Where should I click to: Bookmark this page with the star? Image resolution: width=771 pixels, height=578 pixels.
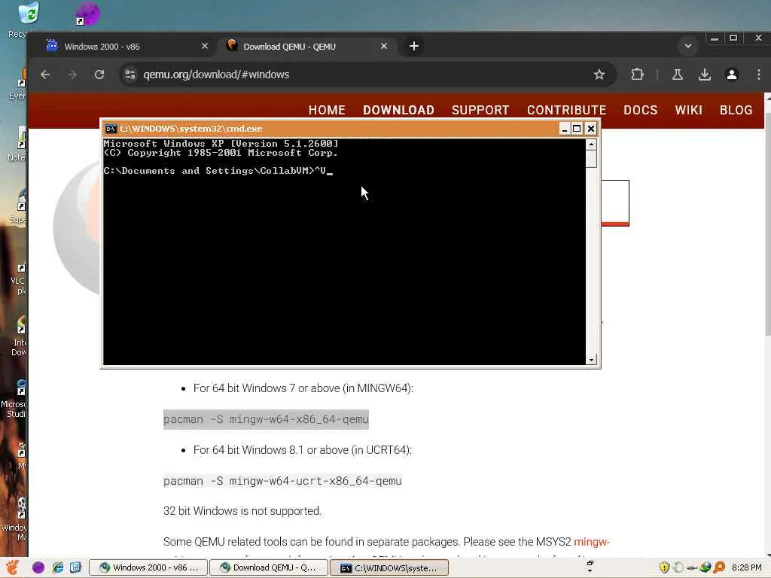pos(599,75)
